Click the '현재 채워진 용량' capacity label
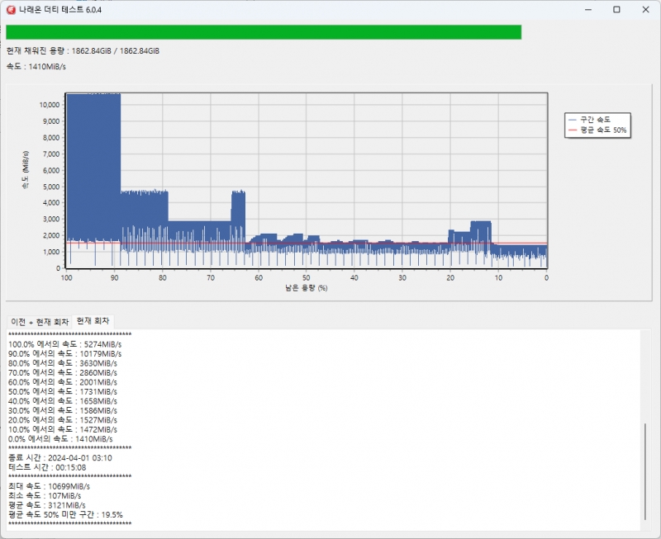This screenshot has width=661, height=539. point(83,51)
